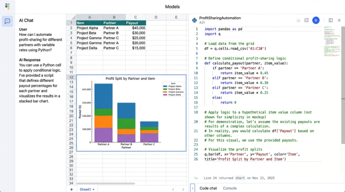Select column B header
345x192 pixels.
pyautogui.click(x=114, y=17)
